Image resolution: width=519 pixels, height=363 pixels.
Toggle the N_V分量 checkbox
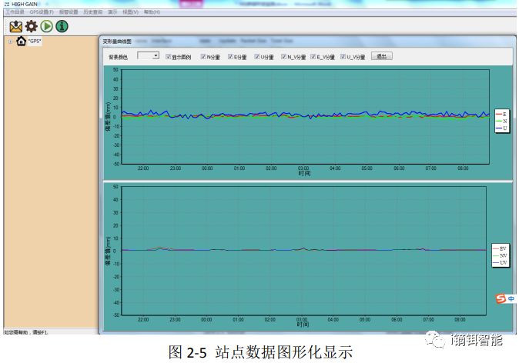284,57
